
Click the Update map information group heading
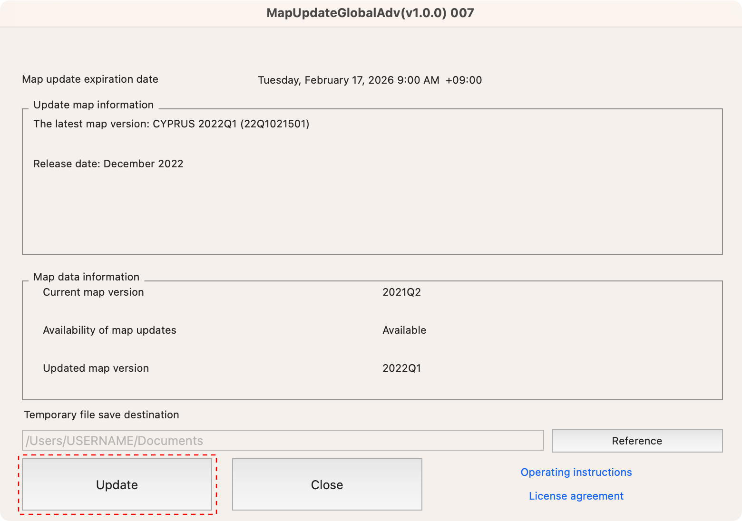coord(93,105)
